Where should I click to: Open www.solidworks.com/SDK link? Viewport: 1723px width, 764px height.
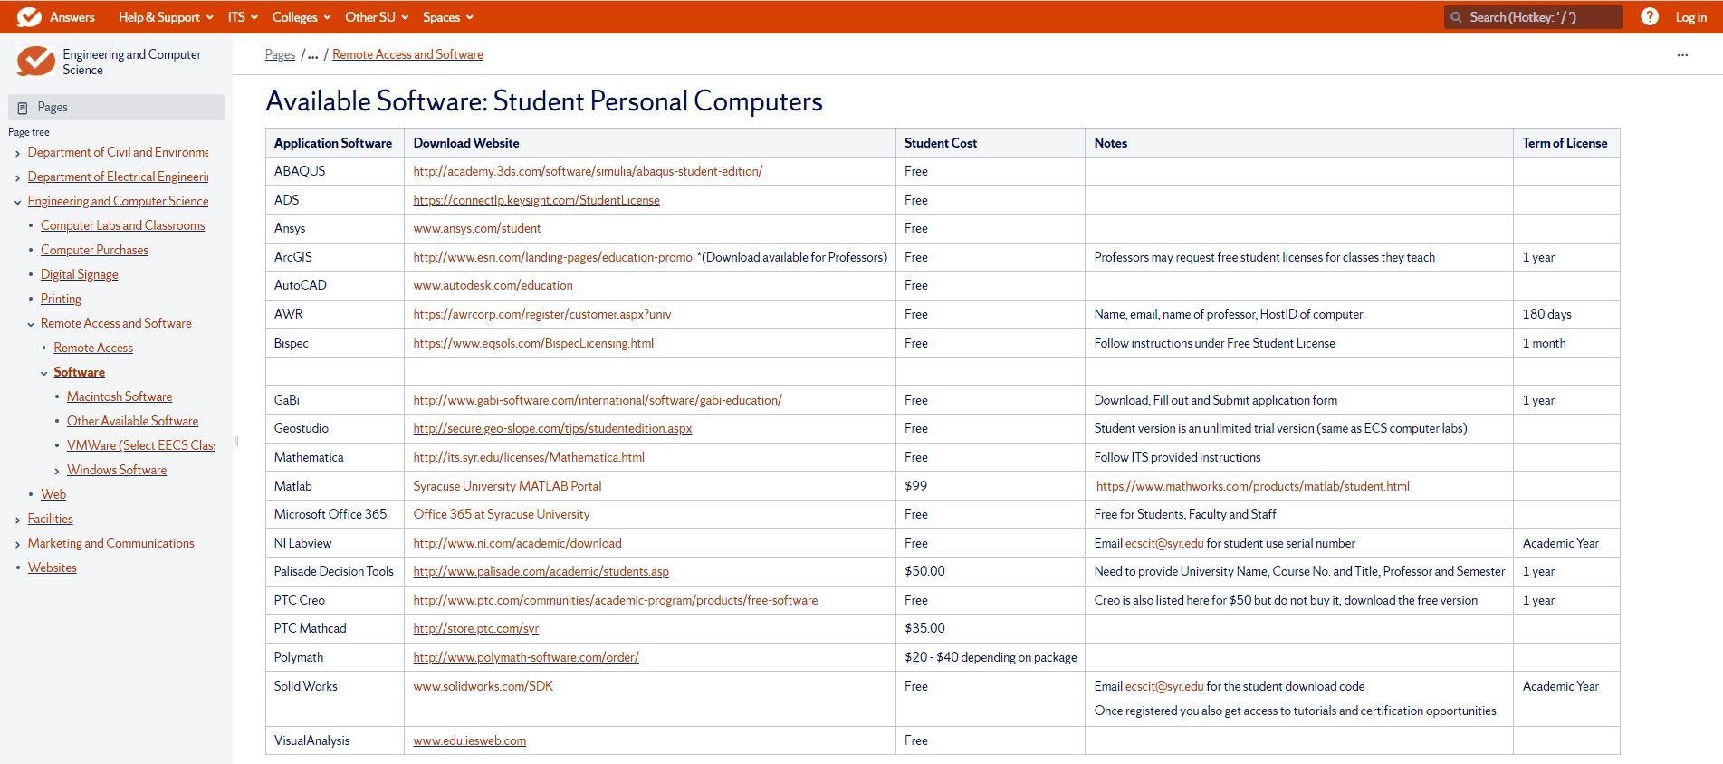tap(483, 686)
